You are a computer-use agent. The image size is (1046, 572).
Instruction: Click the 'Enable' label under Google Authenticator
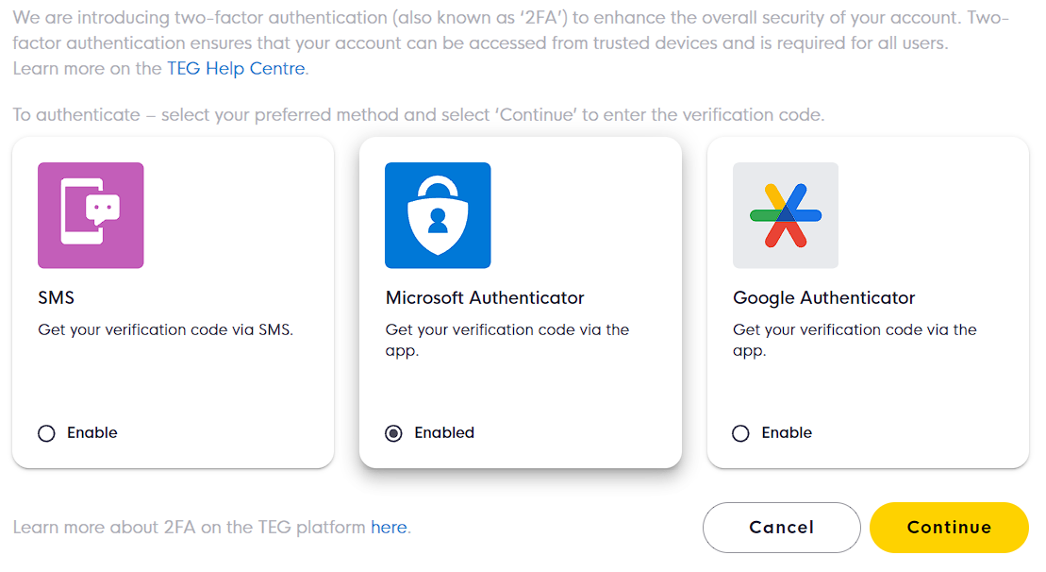point(788,432)
